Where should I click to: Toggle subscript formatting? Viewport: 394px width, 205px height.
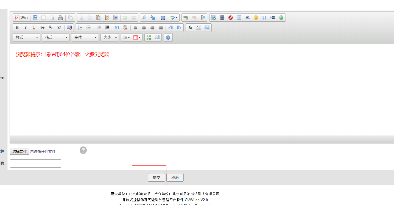click(51, 27)
